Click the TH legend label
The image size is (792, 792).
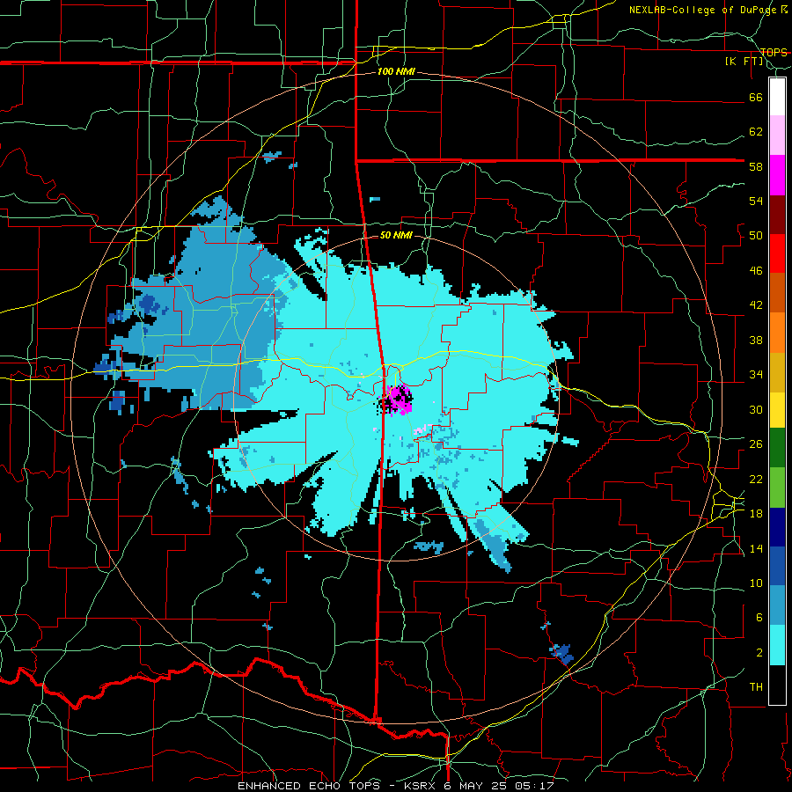[x=756, y=687]
